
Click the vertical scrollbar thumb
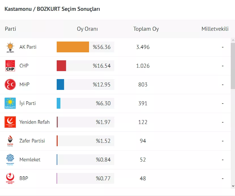[233, 65]
